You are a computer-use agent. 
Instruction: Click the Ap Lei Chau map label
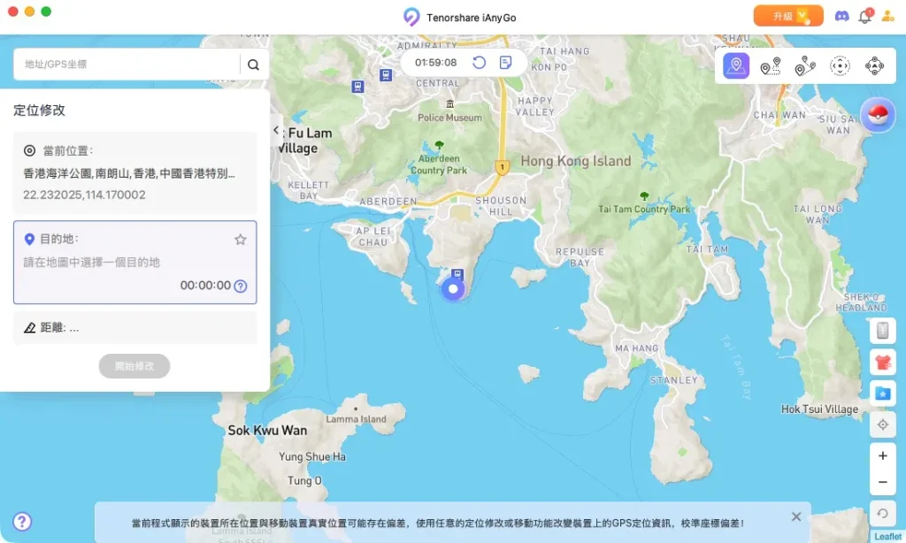pos(373,237)
